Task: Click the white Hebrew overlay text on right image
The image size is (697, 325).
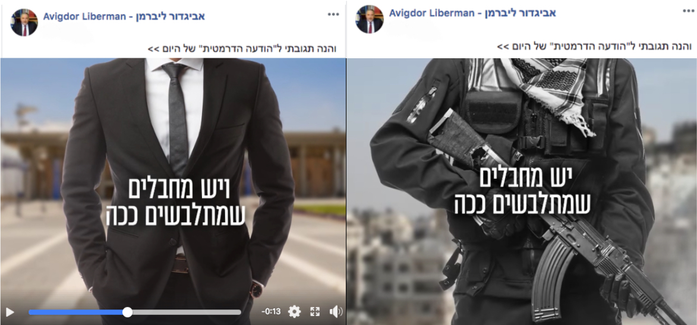Action: click(x=523, y=192)
